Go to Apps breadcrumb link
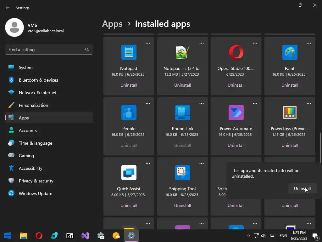Viewport: 322px width, 242px height. point(112,24)
